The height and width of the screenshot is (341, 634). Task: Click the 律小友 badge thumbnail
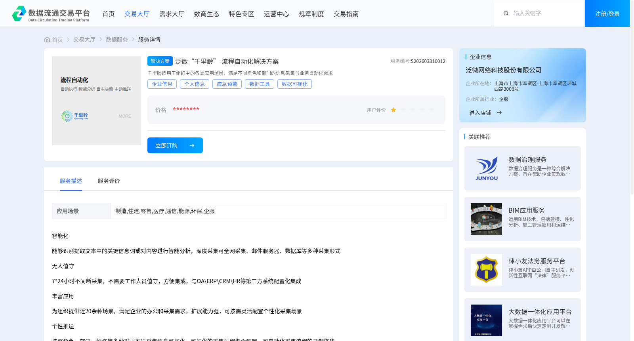coord(486,270)
